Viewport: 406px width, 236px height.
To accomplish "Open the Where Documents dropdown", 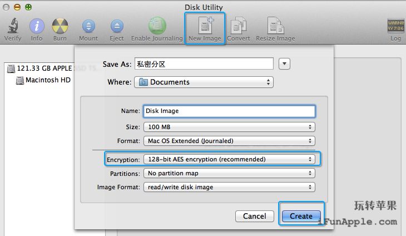I will tap(204, 82).
